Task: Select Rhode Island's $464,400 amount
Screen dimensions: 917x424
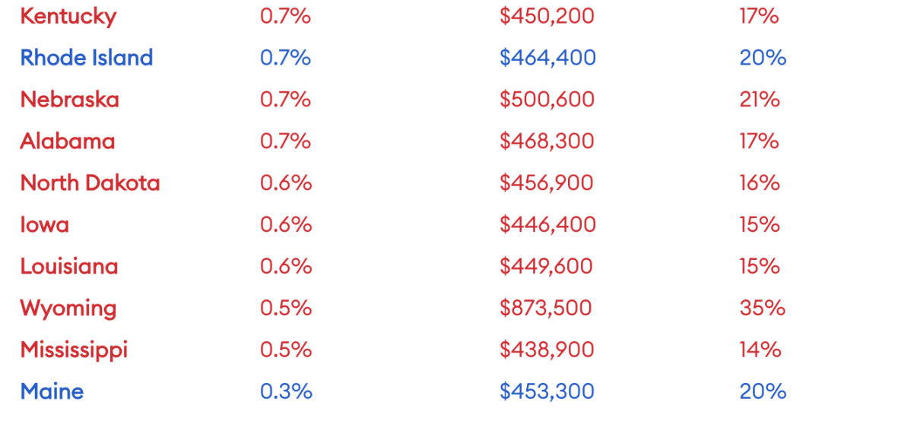Action: click(x=547, y=58)
